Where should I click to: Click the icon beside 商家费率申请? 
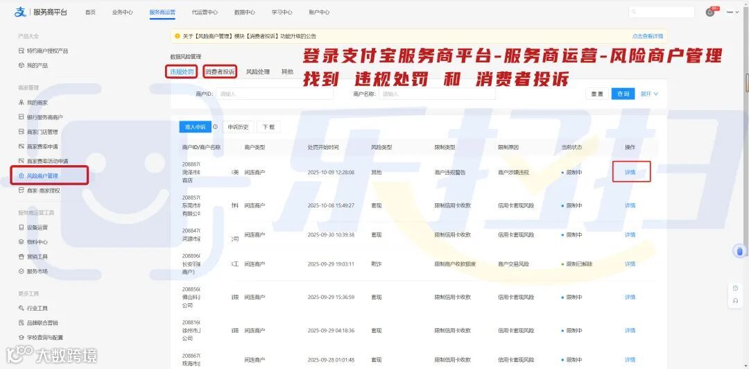[21, 146]
